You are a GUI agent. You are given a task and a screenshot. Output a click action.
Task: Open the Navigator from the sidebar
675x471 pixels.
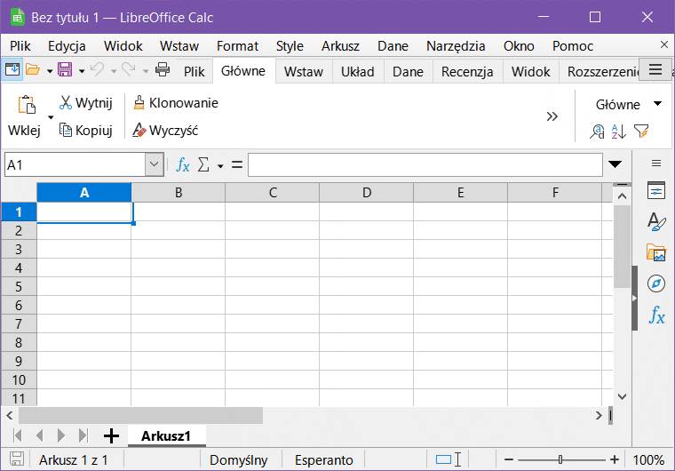[656, 283]
